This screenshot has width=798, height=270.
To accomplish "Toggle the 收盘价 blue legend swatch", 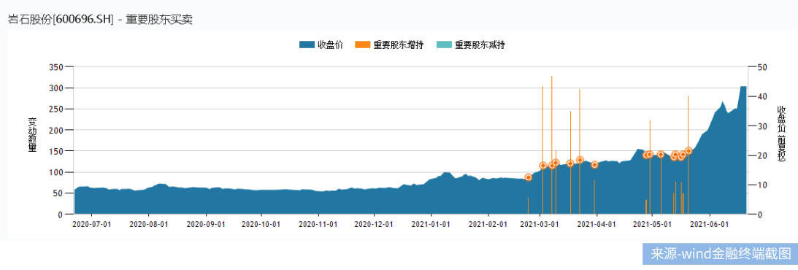I will point(307,45).
